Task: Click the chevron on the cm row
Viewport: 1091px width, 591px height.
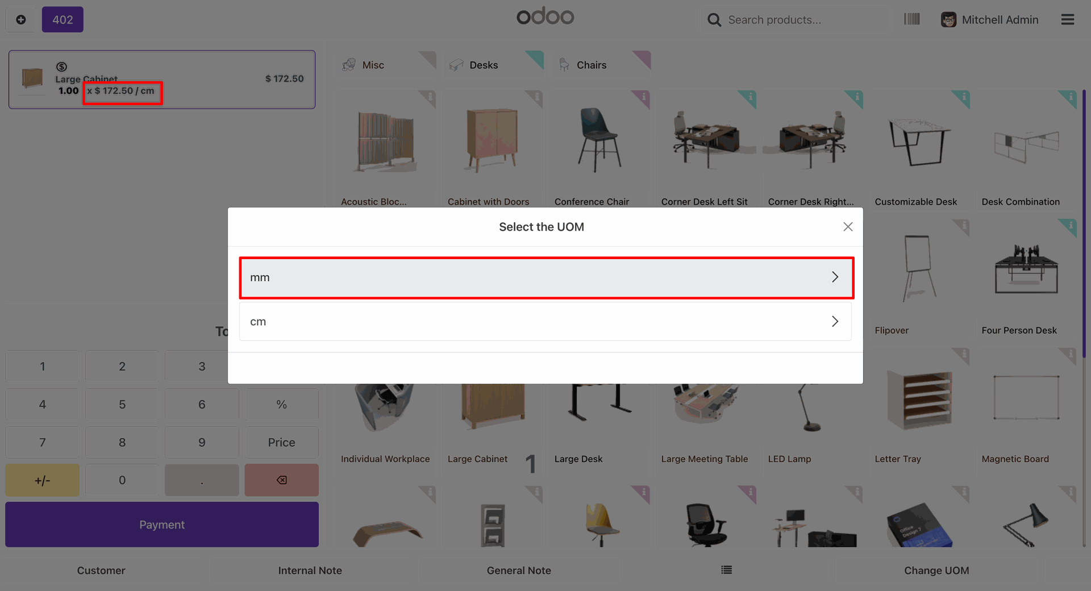Action: tap(835, 322)
